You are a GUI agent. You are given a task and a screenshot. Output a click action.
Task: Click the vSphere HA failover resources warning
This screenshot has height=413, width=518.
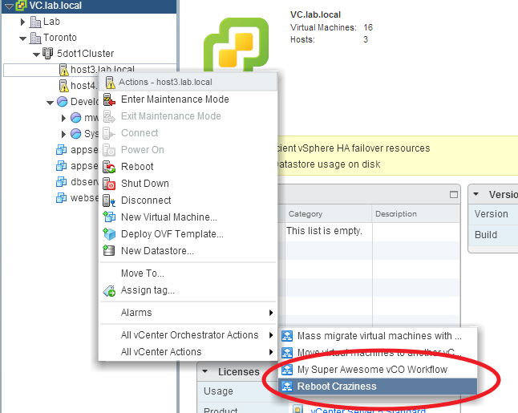[354, 148]
